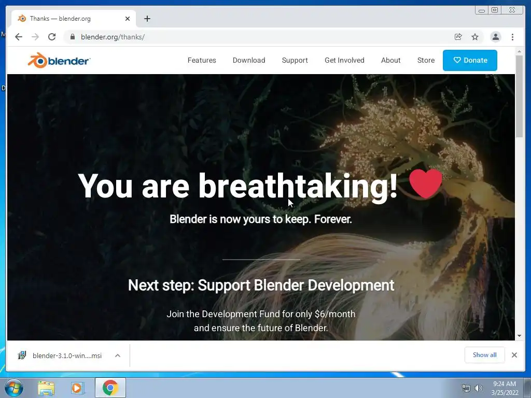
Task: Expand options for blender-3.1.0 download
Action: [118, 356]
